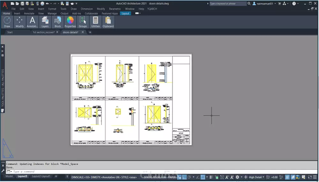Toggle PAPER space mode in status bar
319x182 pixels.
tap(172, 177)
